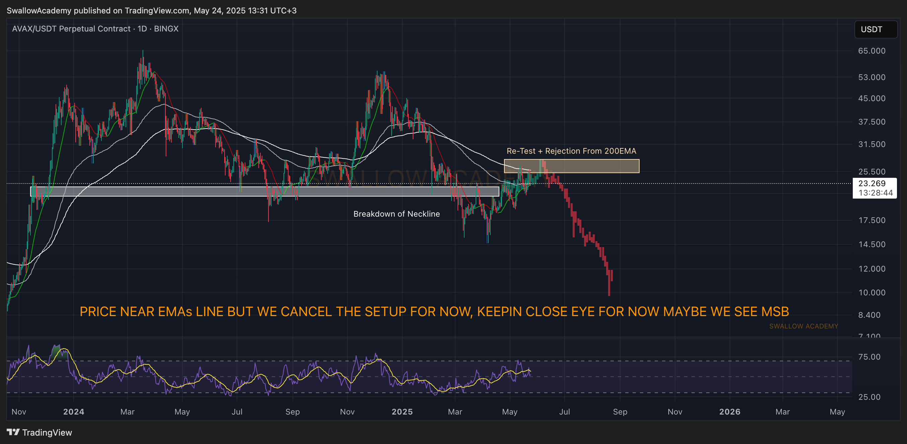
Task: Click the small SWALLOW ACADEMY orange signature
Action: 804,326
